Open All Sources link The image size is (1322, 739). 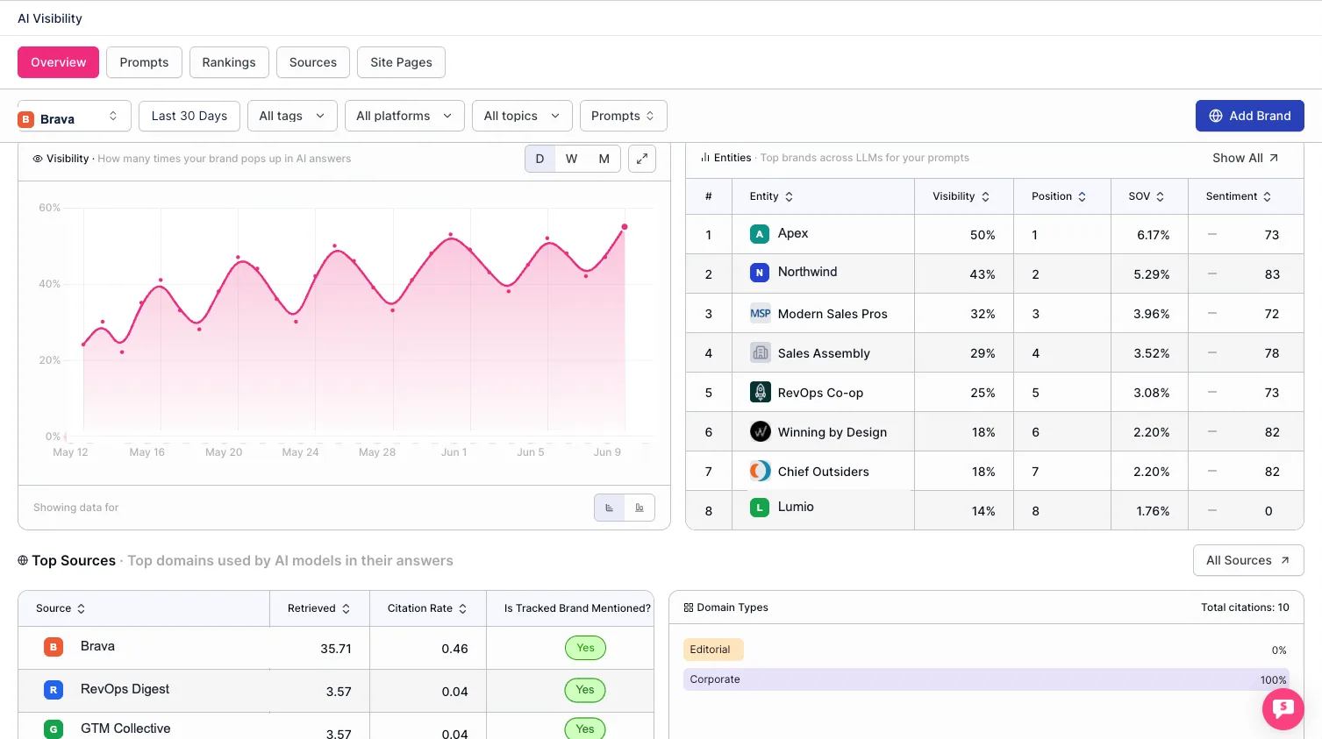pyautogui.click(x=1248, y=560)
